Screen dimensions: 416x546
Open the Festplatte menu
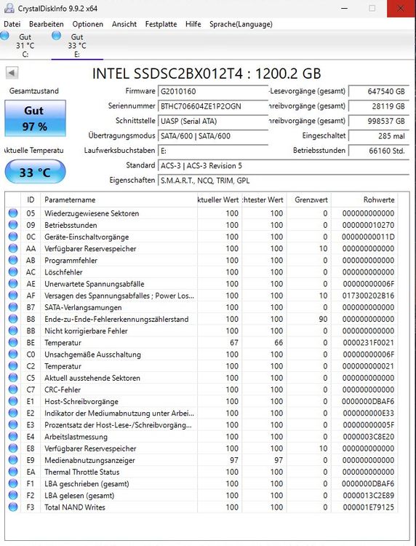pyautogui.click(x=161, y=24)
